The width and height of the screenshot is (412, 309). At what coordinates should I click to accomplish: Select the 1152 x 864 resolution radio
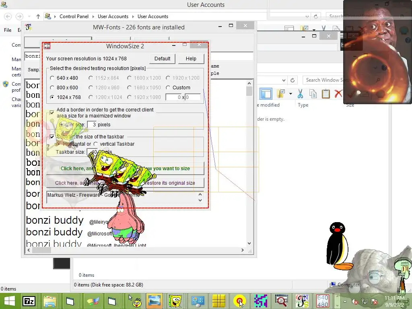click(x=91, y=78)
